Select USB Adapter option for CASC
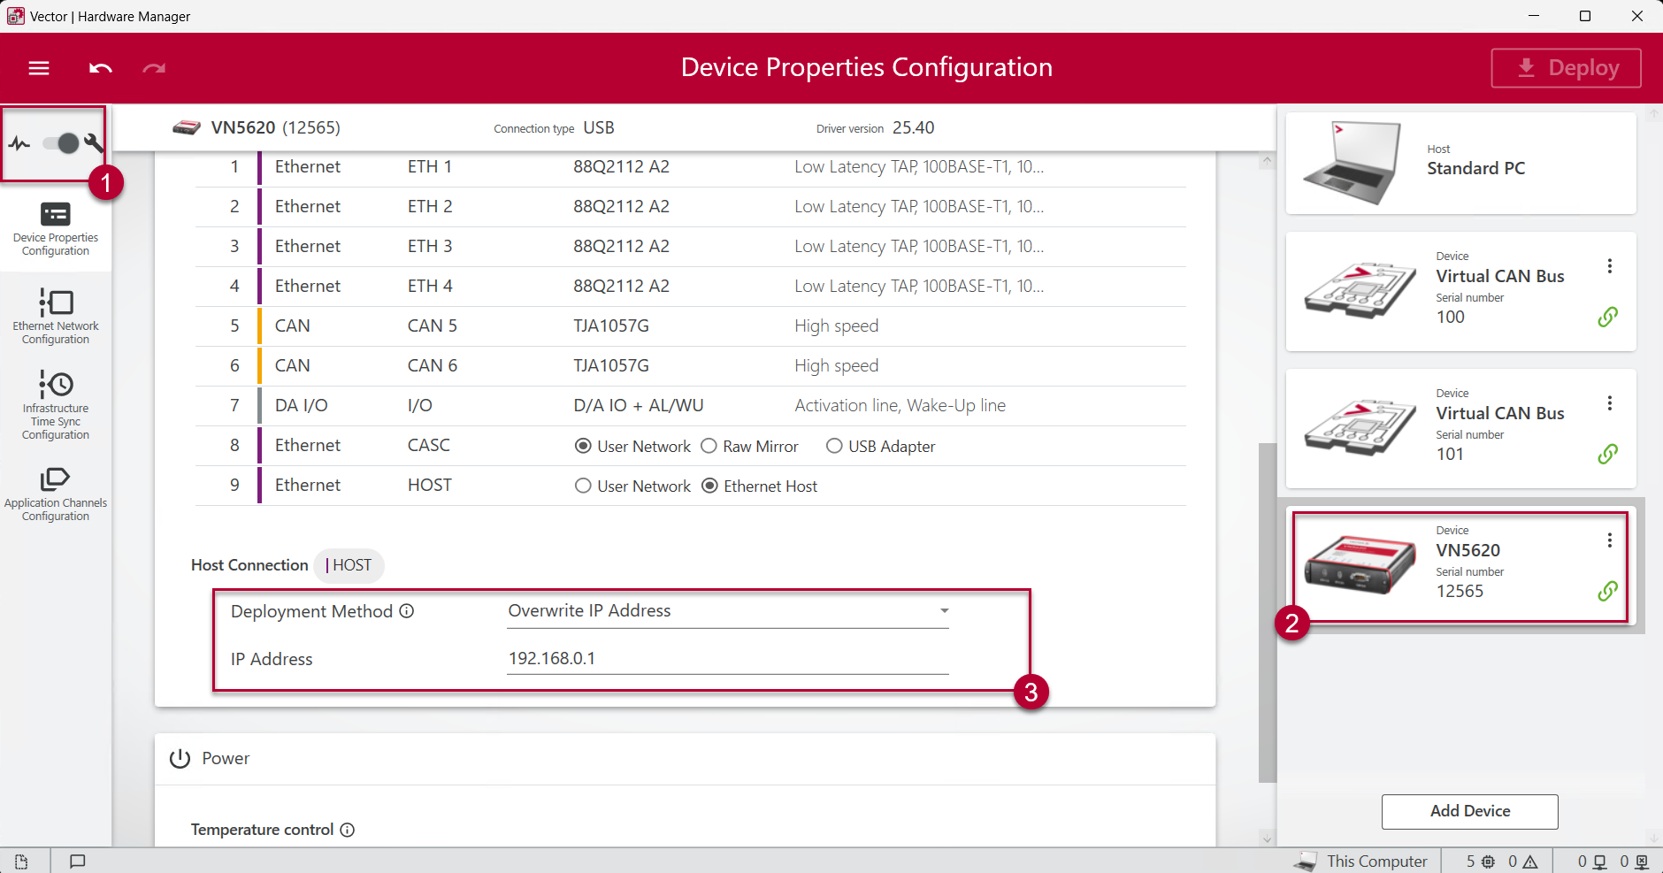 pos(834,447)
